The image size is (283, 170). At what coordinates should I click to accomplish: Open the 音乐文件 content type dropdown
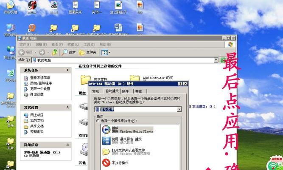click(179, 109)
